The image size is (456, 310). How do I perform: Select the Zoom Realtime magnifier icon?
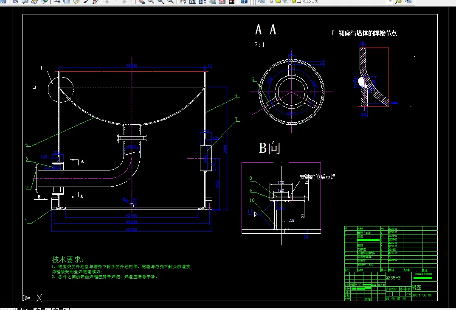(x=151, y=1)
